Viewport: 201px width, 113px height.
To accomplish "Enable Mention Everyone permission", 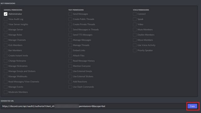I will coord(70,66).
